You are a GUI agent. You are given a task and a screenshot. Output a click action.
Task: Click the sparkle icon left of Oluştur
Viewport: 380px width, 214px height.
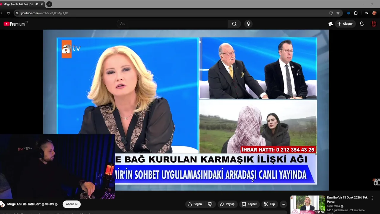pyautogui.click(x=330, y=24)
